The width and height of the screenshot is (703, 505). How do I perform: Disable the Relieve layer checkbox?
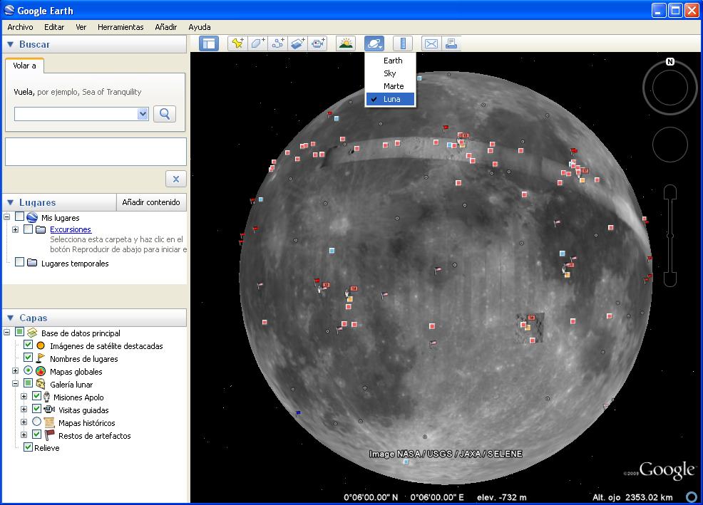pos(28,447)
